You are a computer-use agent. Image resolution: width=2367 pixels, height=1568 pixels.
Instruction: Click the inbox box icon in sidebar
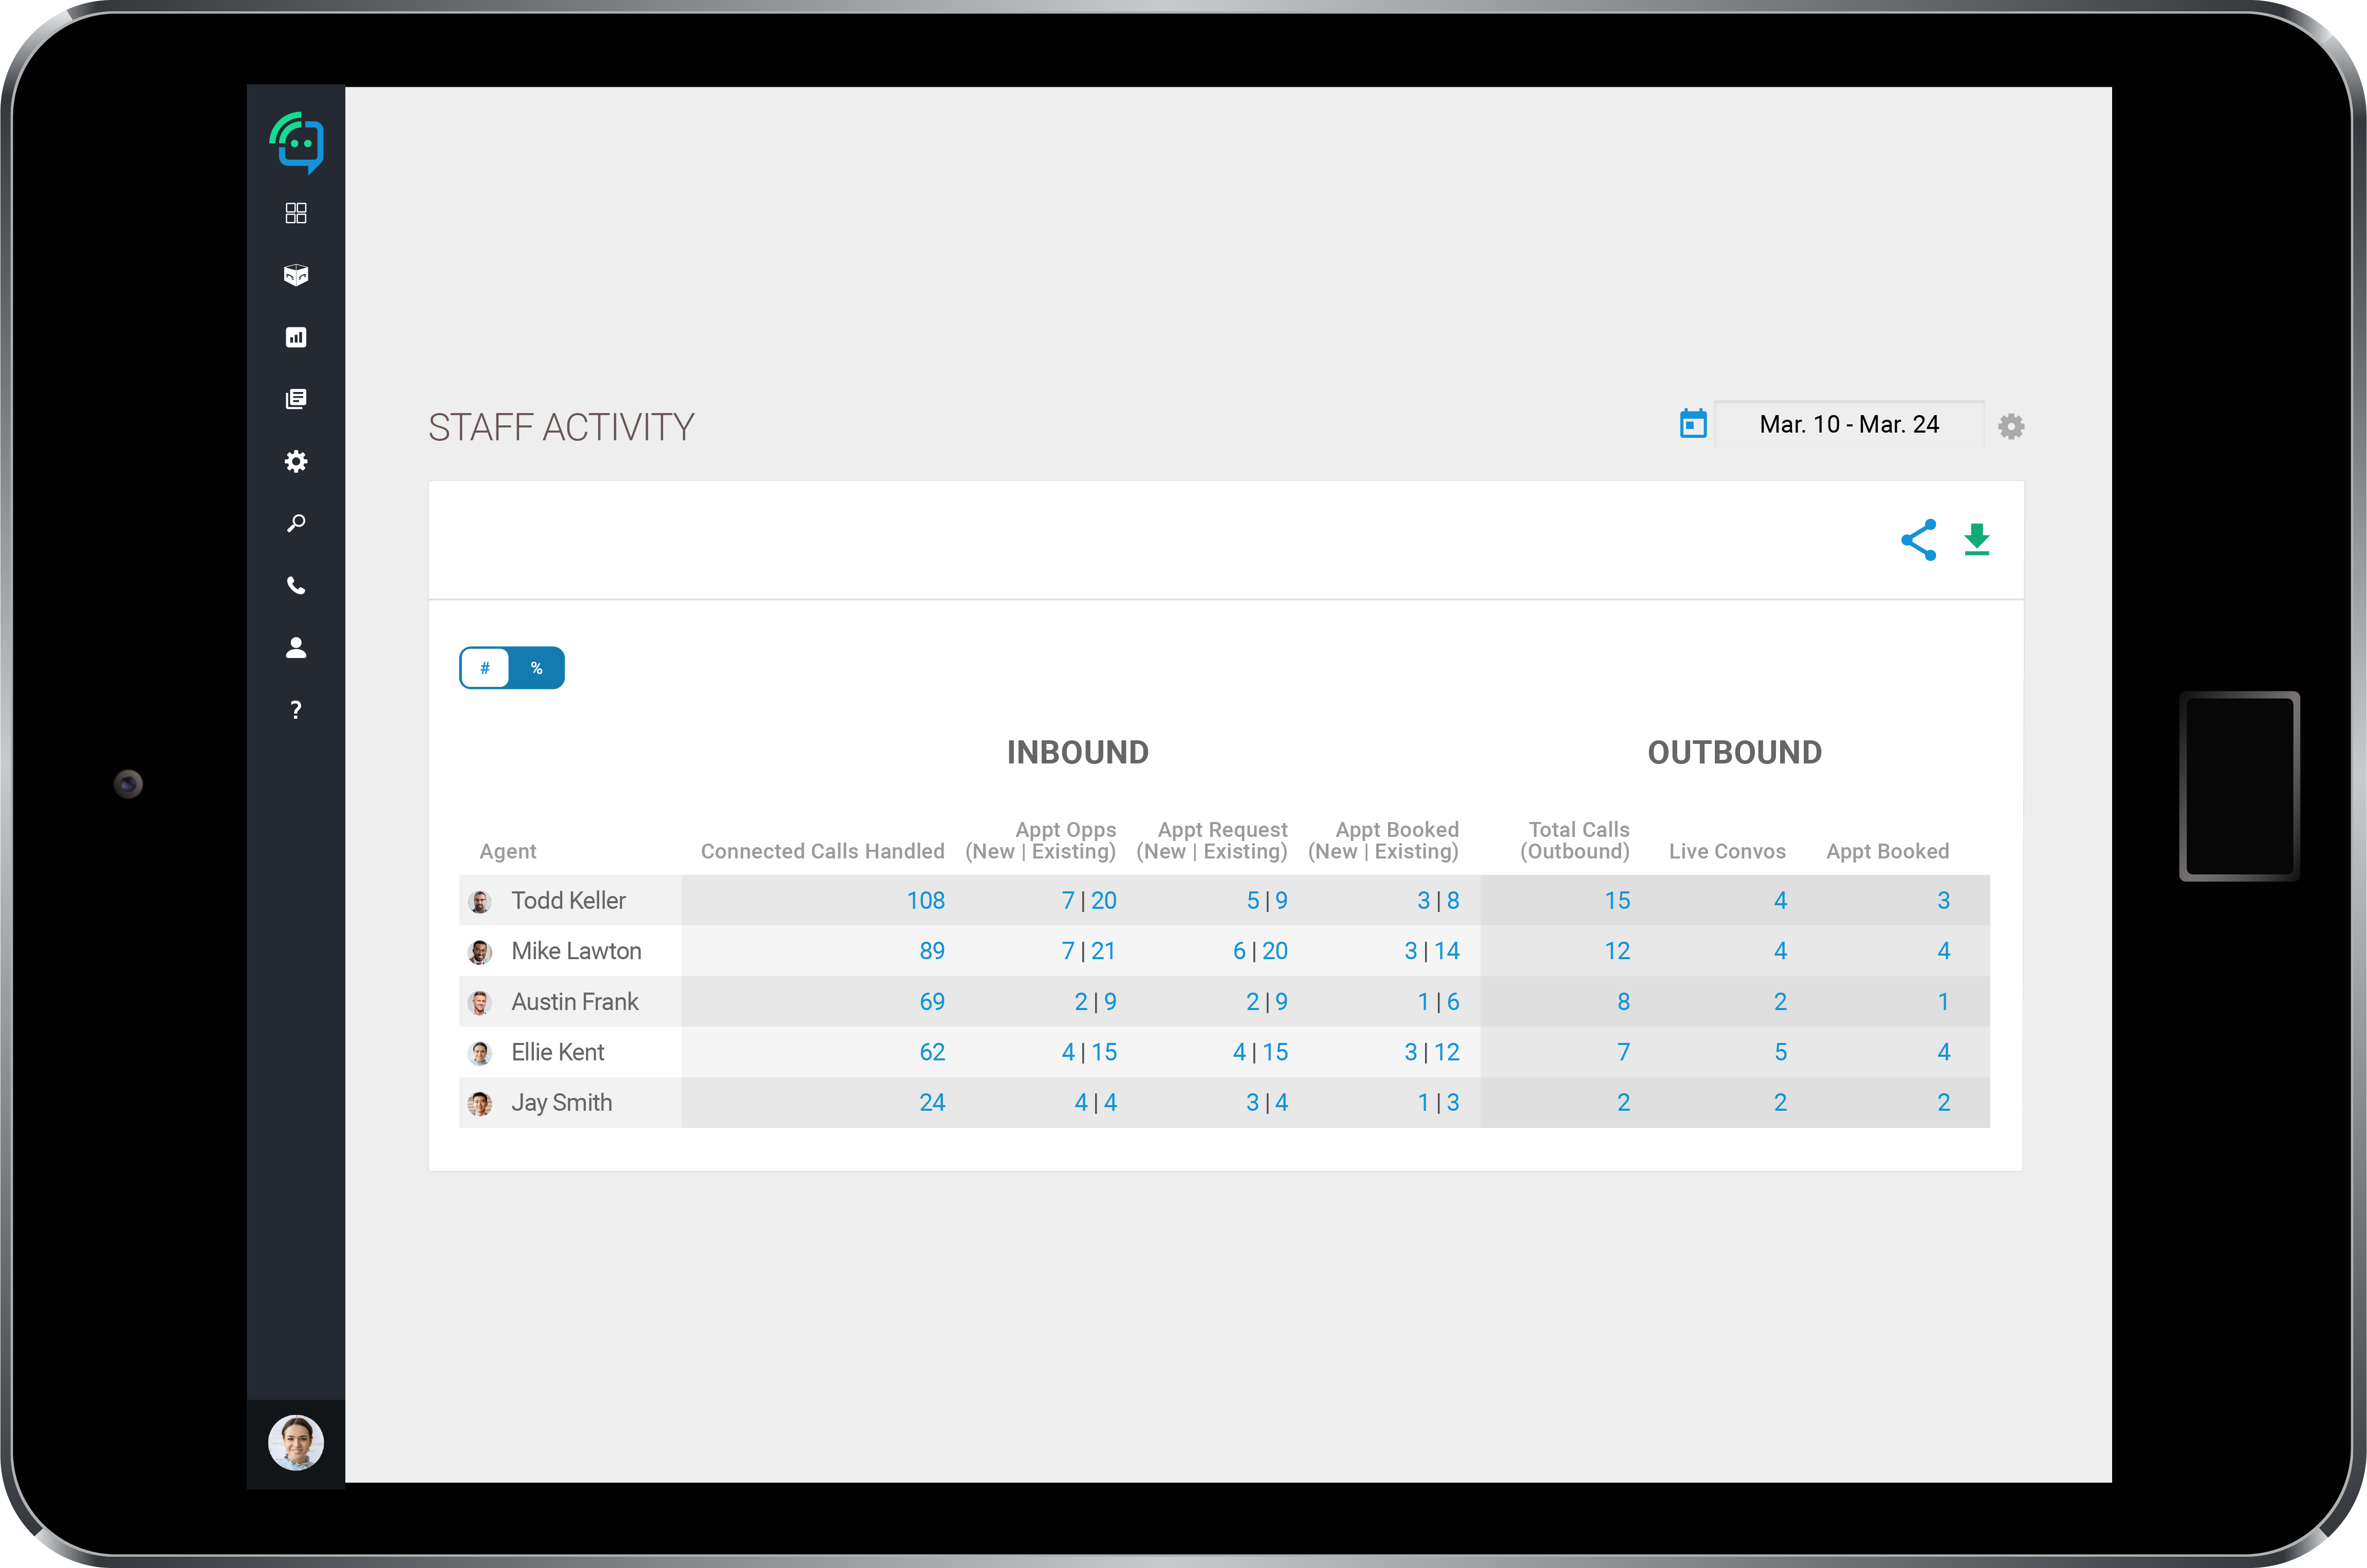(x=296, y=275)
